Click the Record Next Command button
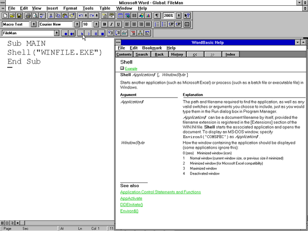The width and height of the screenshot is (308, 231). (72, 33)
